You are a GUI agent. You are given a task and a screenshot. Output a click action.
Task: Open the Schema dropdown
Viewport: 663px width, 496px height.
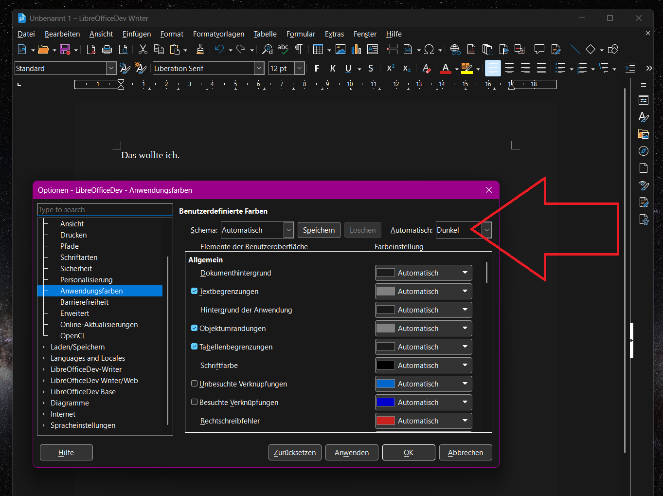(x=289, y=230)
